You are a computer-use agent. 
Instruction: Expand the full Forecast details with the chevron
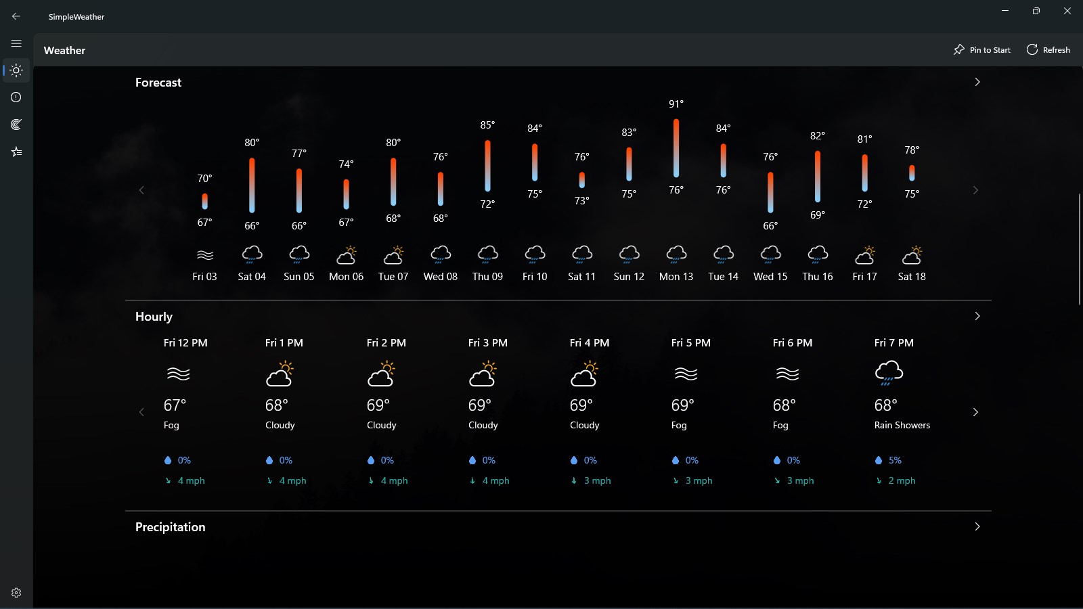point(977,82)
